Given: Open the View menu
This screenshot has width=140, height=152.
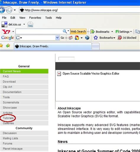Looking at the screenshot, I should [22, 18].
